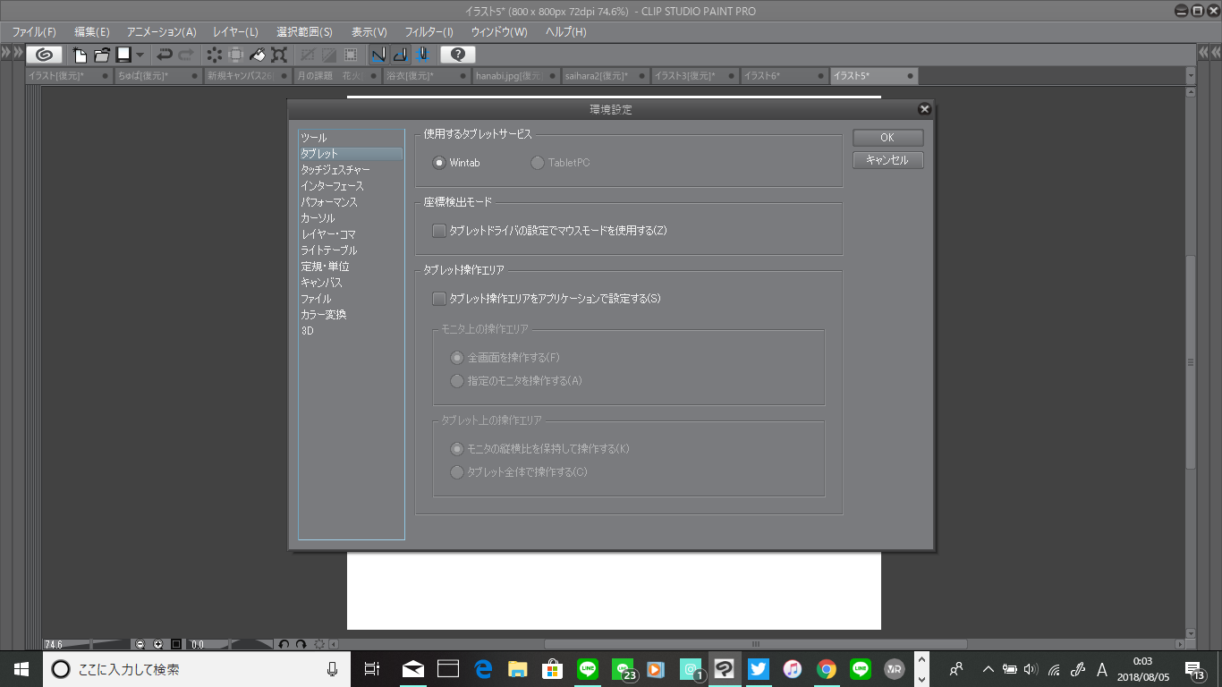Click the キャンセル button
Screen dimensions: 1222x687
(887, 160)
